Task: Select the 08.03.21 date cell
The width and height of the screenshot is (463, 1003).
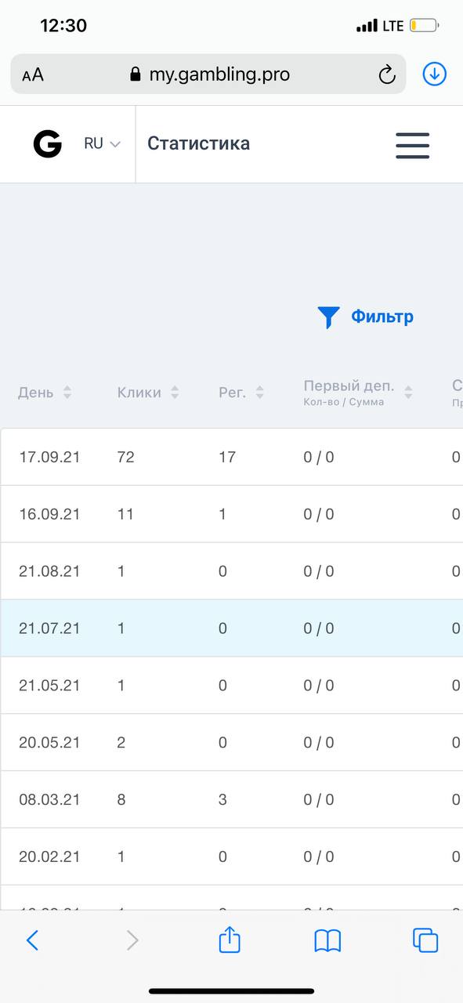Action: click(49, 800)
